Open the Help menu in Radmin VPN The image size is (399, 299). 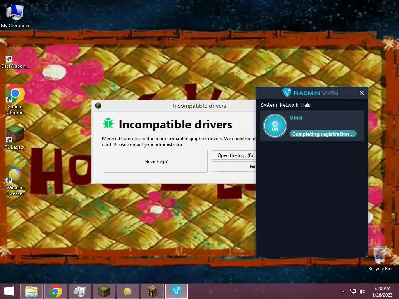tap(305, 105)
